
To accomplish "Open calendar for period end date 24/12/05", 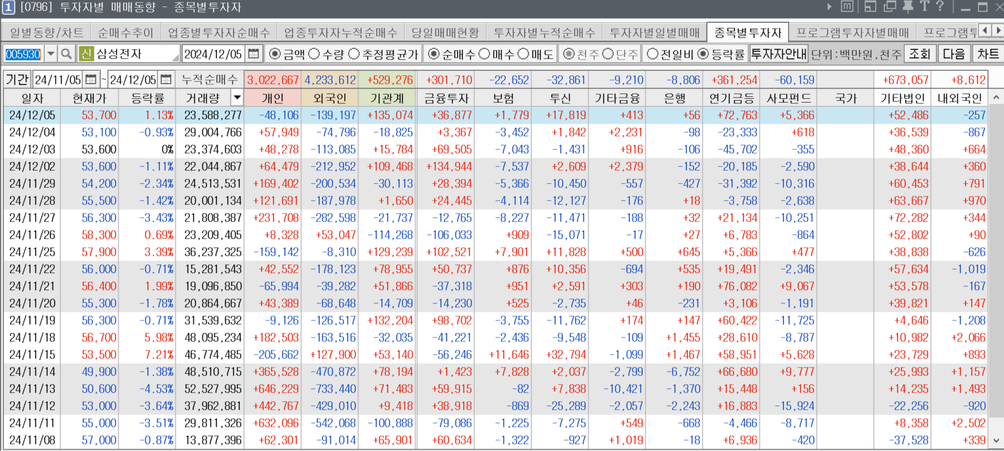I will 166,80.
